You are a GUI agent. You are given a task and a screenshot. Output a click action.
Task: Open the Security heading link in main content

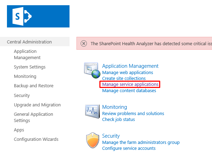tap(111, 136)
